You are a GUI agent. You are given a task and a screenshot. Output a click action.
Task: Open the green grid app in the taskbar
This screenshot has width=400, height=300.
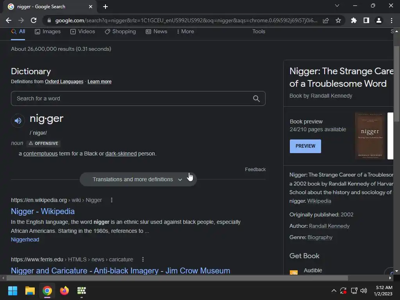(x=82, y=291)
